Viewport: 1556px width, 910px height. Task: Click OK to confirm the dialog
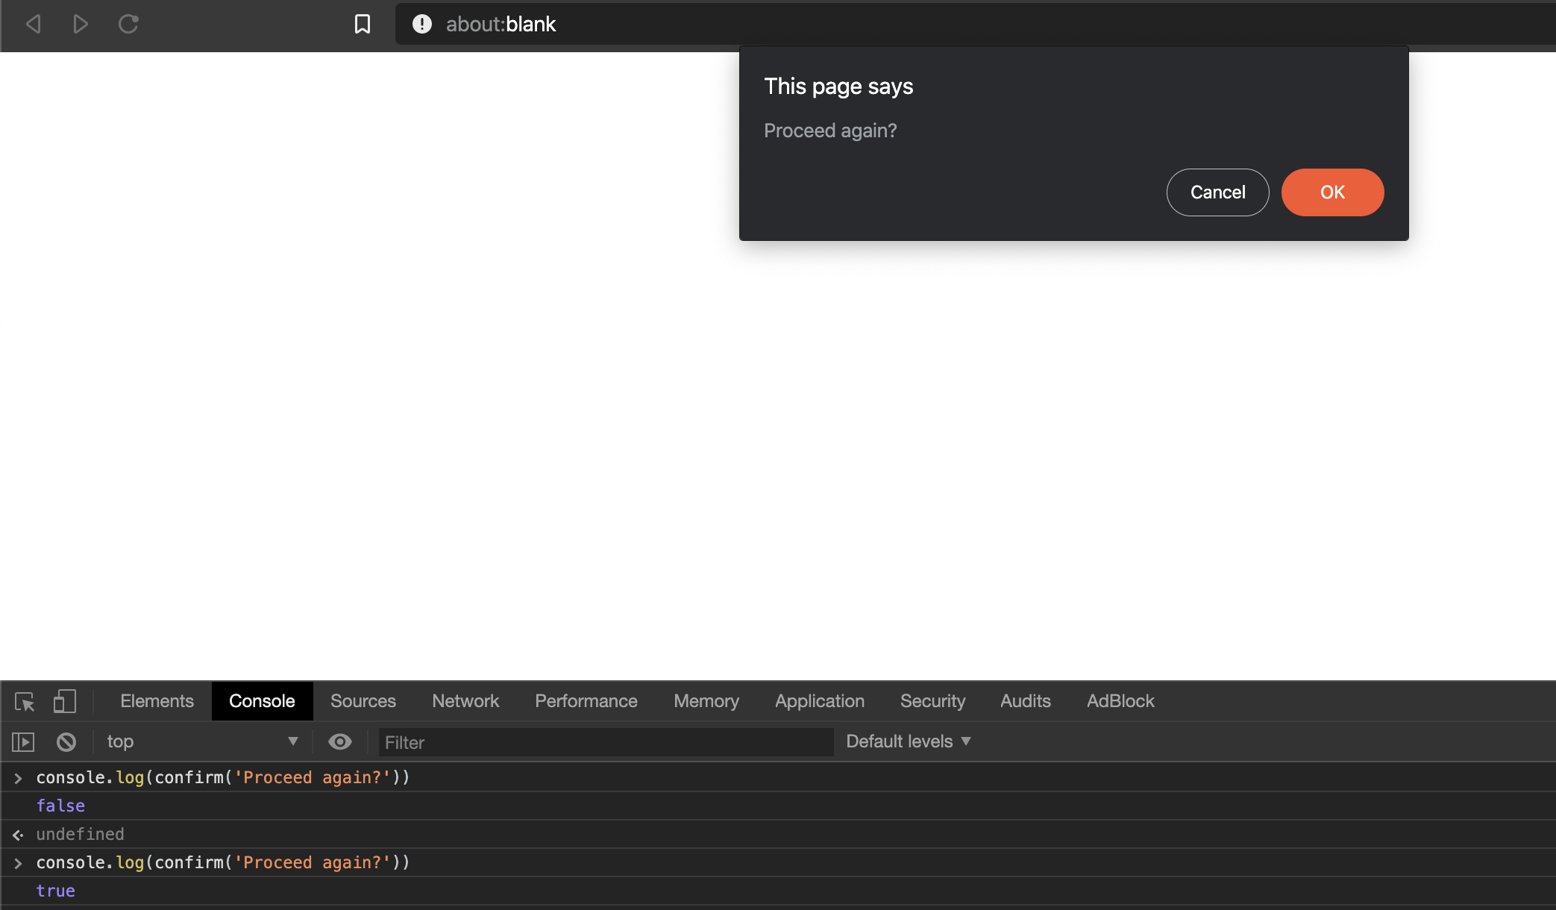click(1332, 193)
